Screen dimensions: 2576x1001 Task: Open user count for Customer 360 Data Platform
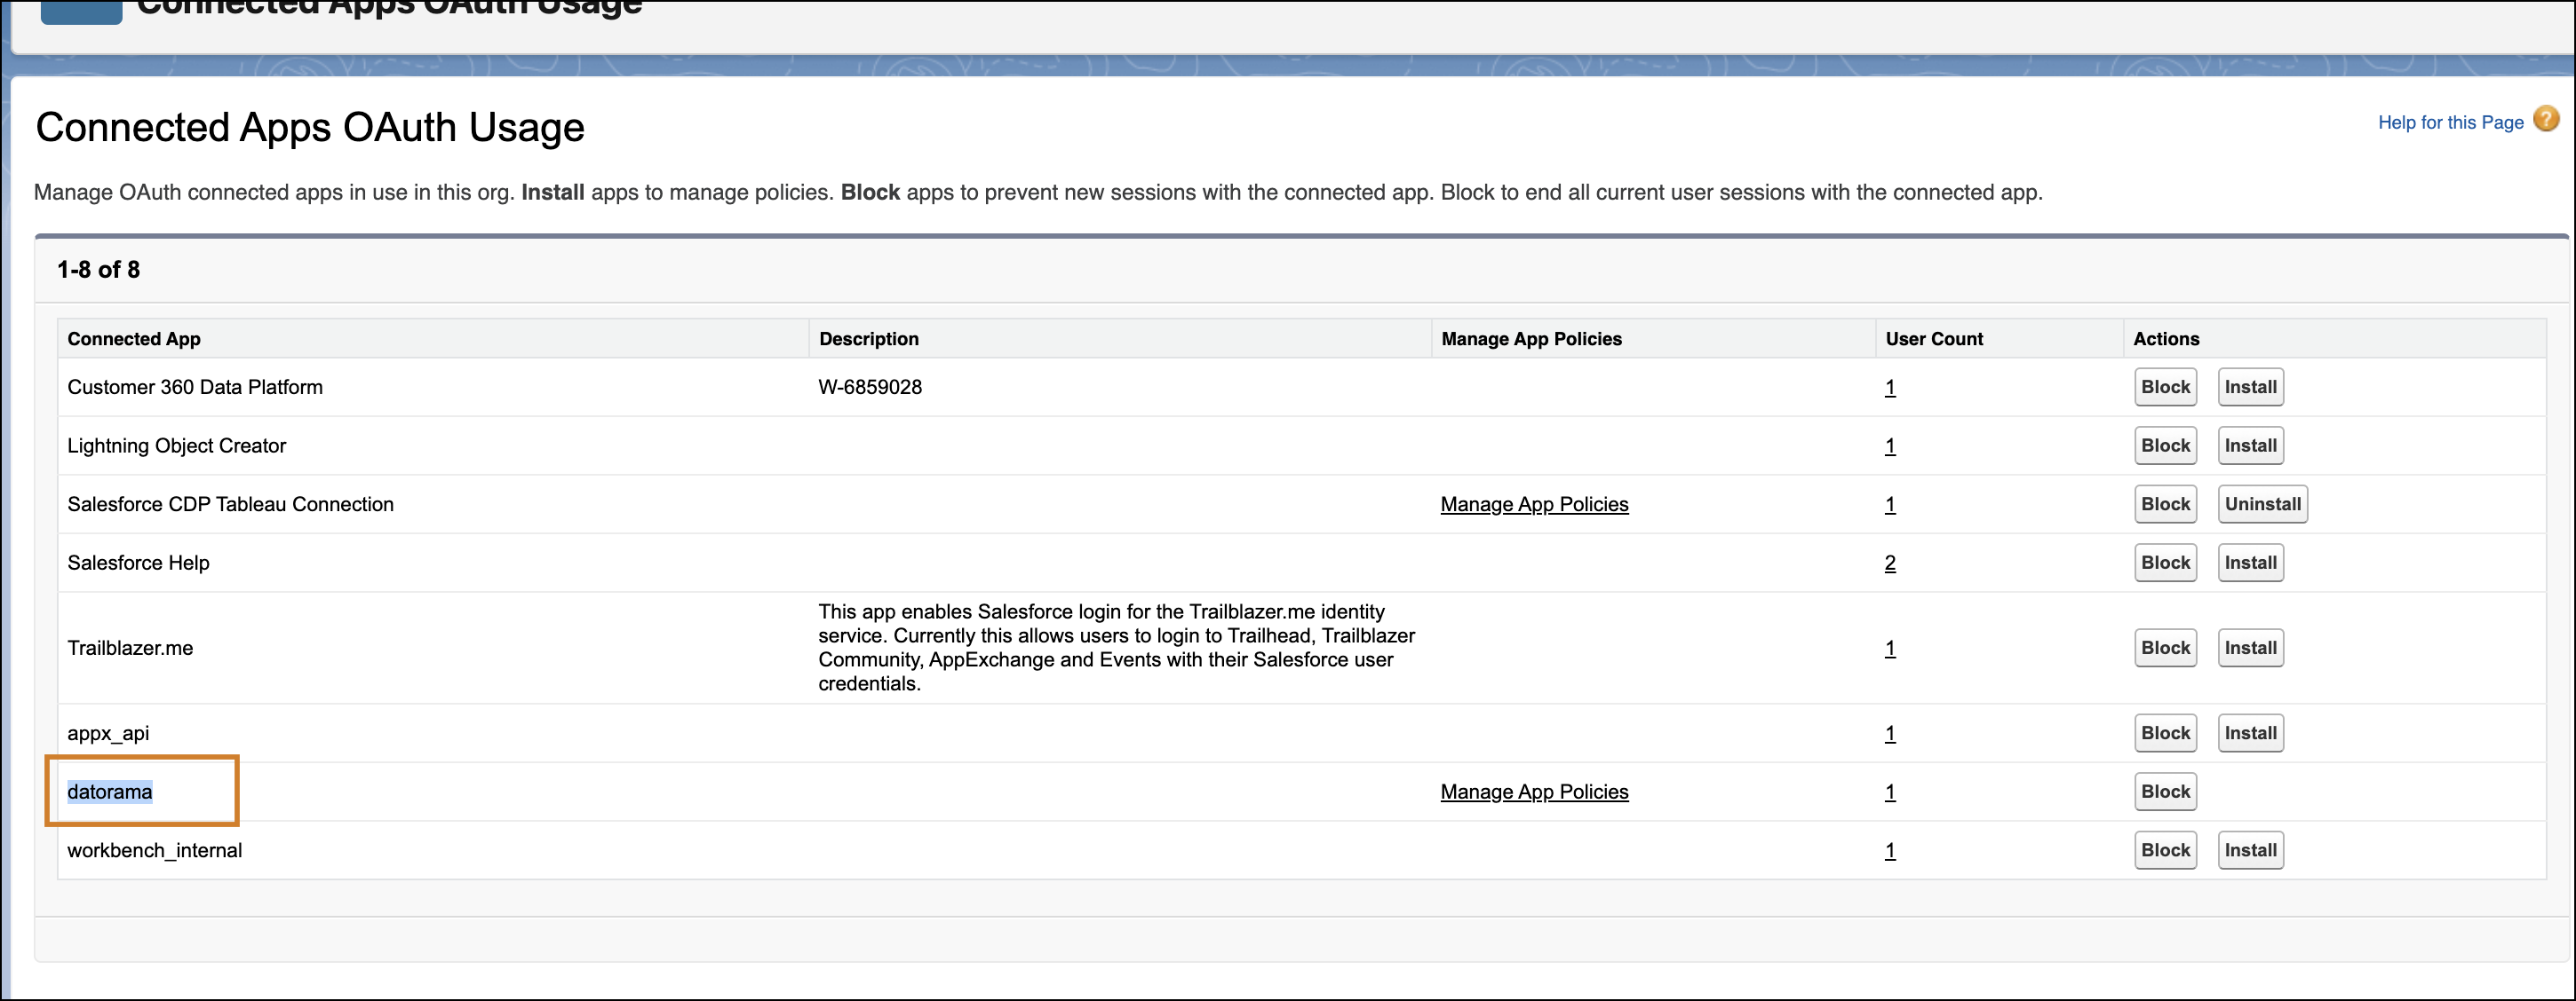point(1889,388)
